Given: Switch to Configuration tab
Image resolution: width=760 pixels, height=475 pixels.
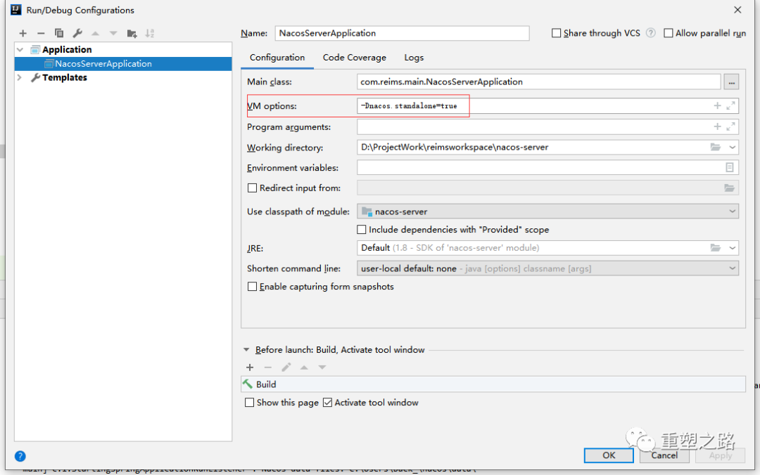Looking at the screenshot, I should click(277, 58).
